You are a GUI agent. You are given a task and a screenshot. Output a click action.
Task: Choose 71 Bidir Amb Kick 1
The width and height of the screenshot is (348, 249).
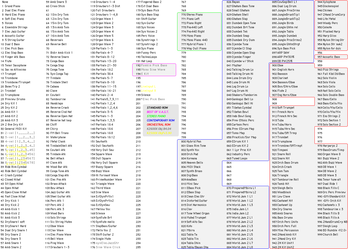click(59, 53)
